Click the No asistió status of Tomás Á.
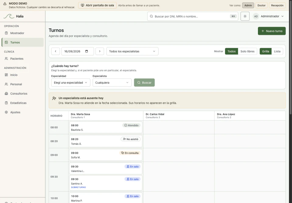292x203 pixels. point(130,139)
